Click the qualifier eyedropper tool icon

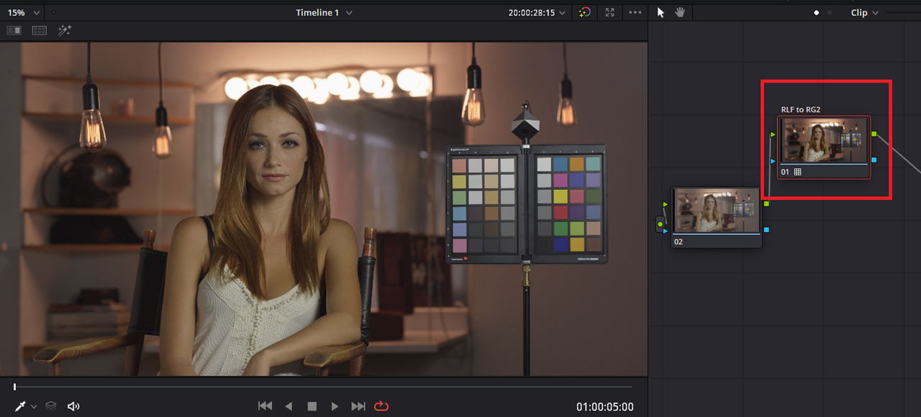(20, 406)
